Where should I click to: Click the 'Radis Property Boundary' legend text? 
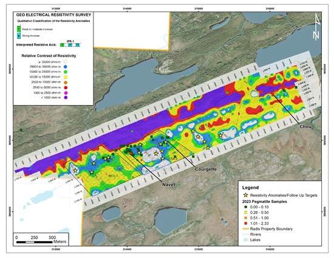pyautogui.click(x=271, y=229)
